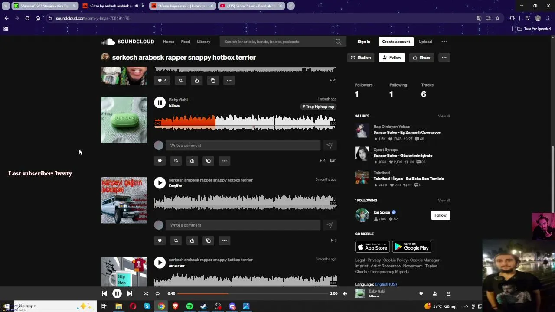The width and height of the screenshot is (555, 312).
Task: Like the Deşifre track
Action: (x=160, y=240)
